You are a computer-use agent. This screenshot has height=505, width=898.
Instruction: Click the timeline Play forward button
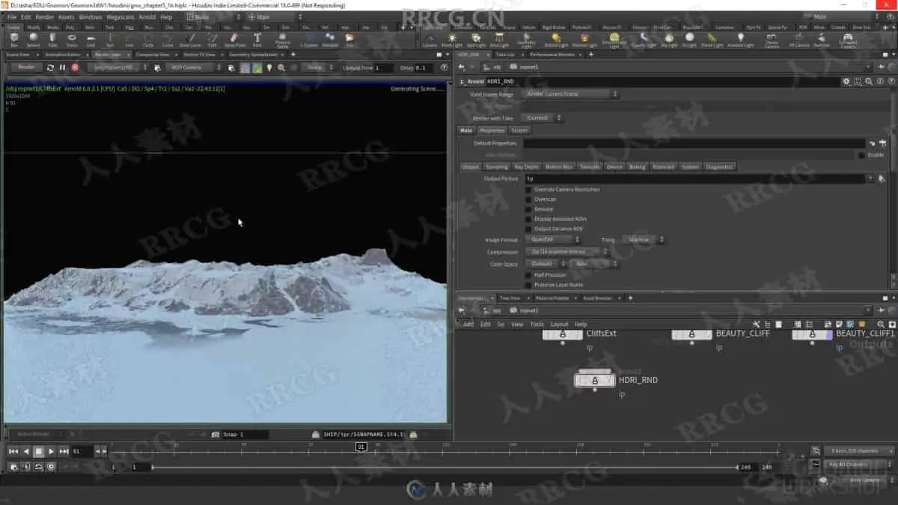[x=51, y=451]
